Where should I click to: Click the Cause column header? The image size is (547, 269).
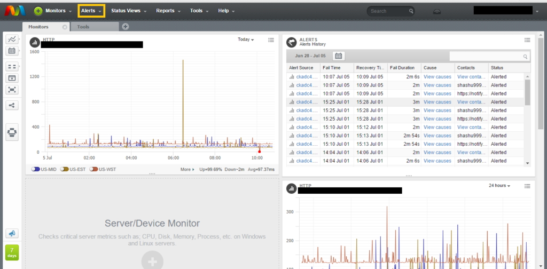click(438, 68)
